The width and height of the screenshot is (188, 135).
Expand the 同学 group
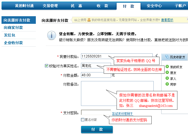(x=167, y=84)
